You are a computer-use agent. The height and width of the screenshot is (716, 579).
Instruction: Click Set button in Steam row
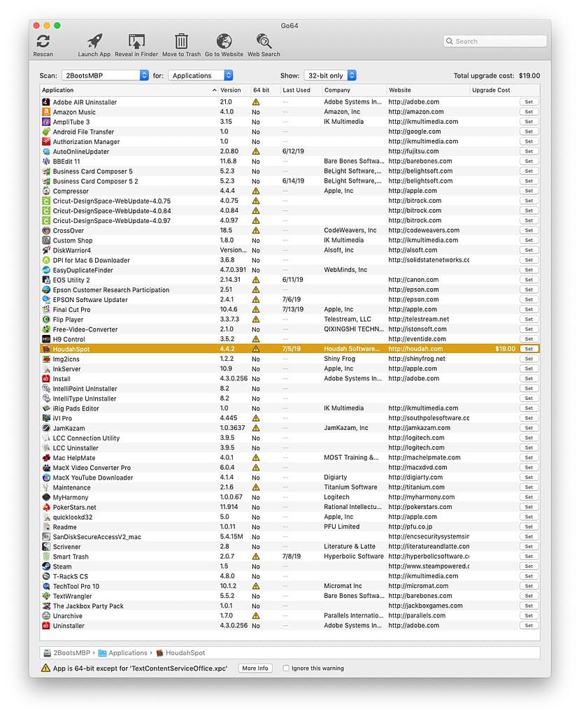[529, 566]
